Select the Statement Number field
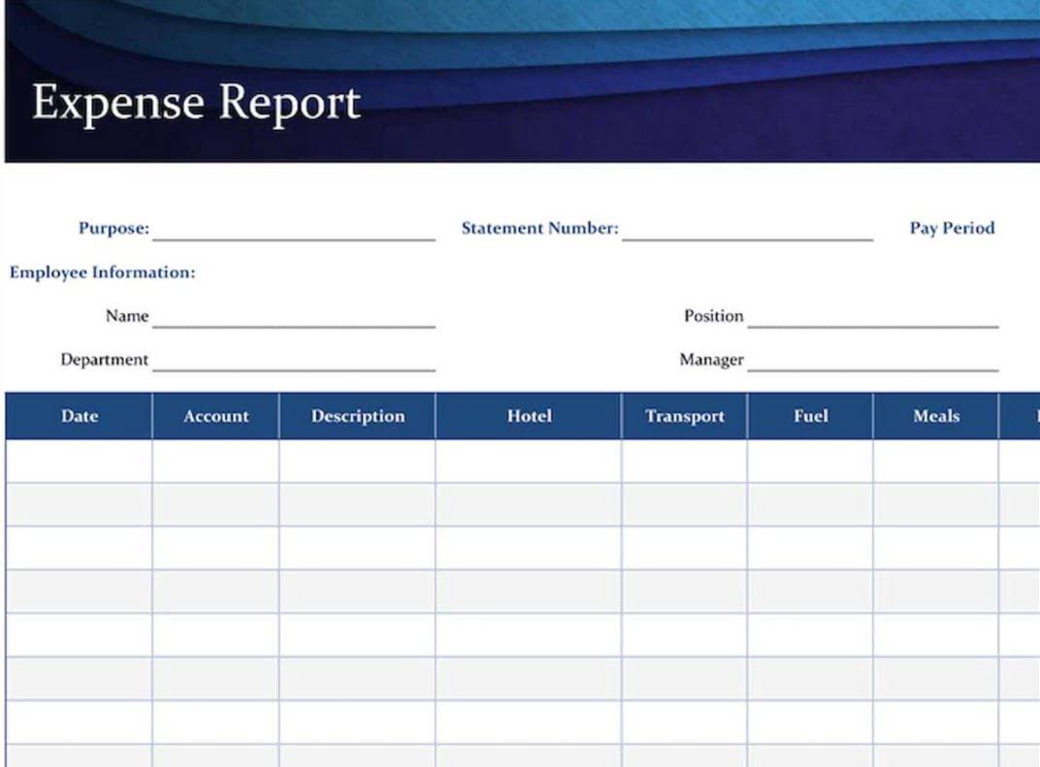The image size is (1040, 767). click(747, 229)
